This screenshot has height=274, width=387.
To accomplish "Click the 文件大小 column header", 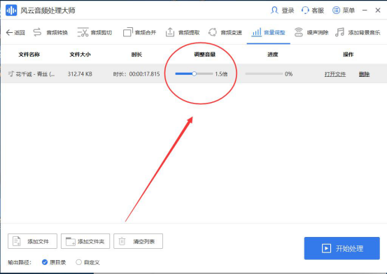I will 80,55.
